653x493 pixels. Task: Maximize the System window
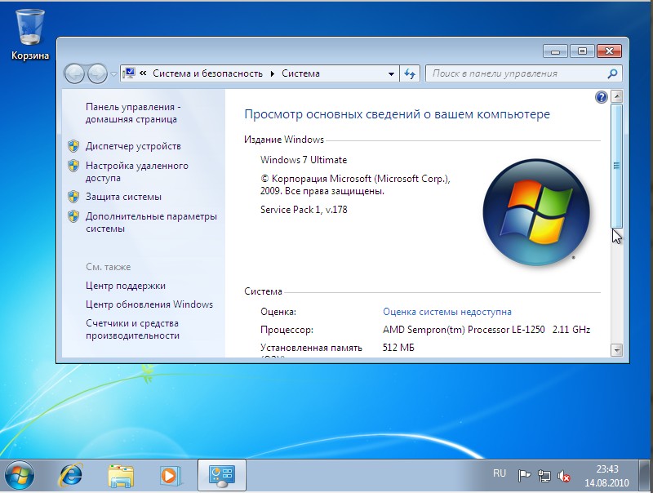coord(582,51)
